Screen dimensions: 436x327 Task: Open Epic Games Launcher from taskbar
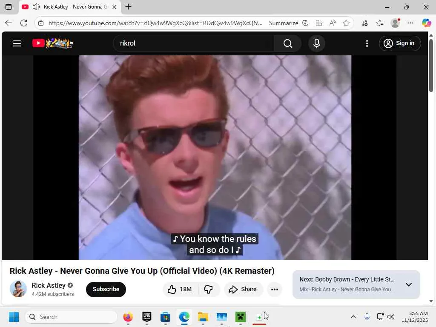(147, 317)
